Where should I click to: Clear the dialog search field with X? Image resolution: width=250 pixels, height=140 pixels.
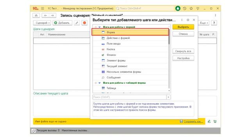coord(168,97)
